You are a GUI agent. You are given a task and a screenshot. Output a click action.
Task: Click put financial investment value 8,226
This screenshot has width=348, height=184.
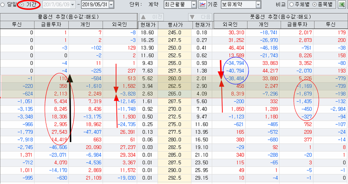[305, 56]
